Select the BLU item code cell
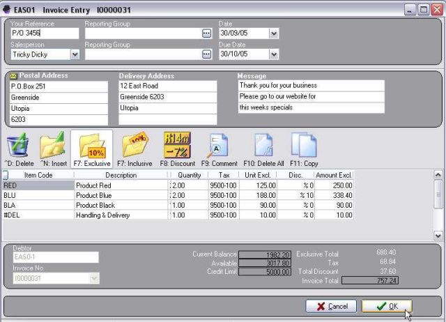Screen dimensions: 446x322 (x=38, y=196)
